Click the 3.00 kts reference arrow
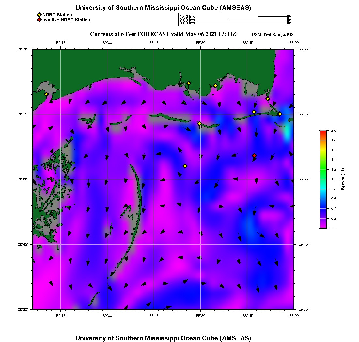 245,23
